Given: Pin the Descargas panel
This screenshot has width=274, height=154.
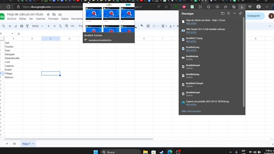Looking at the screenshot, I should 241,13.
